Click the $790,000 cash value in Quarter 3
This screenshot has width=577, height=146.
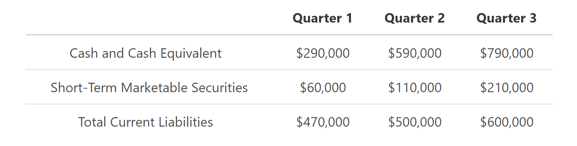coord(507,53)
